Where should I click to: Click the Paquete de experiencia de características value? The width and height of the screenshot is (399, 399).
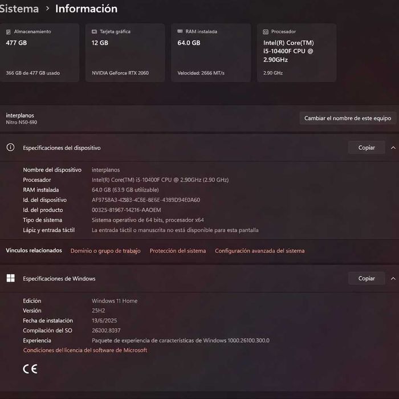click(181, 340)
